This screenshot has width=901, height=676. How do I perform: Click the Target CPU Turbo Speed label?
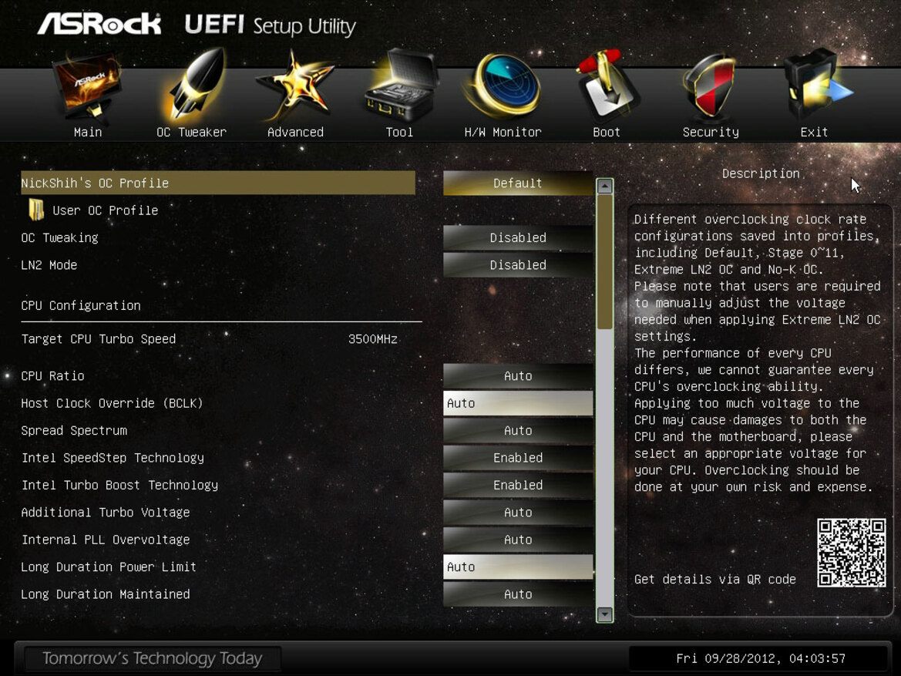pos(98,339)
